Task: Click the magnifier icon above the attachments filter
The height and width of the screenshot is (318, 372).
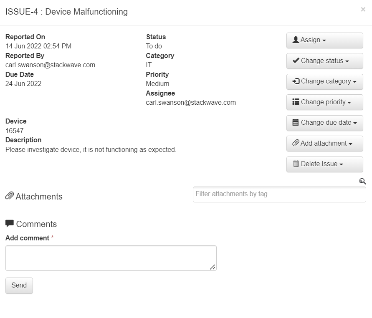Action: point(362,181)
